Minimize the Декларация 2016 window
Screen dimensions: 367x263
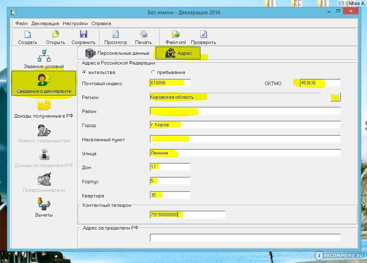point(329,11)
